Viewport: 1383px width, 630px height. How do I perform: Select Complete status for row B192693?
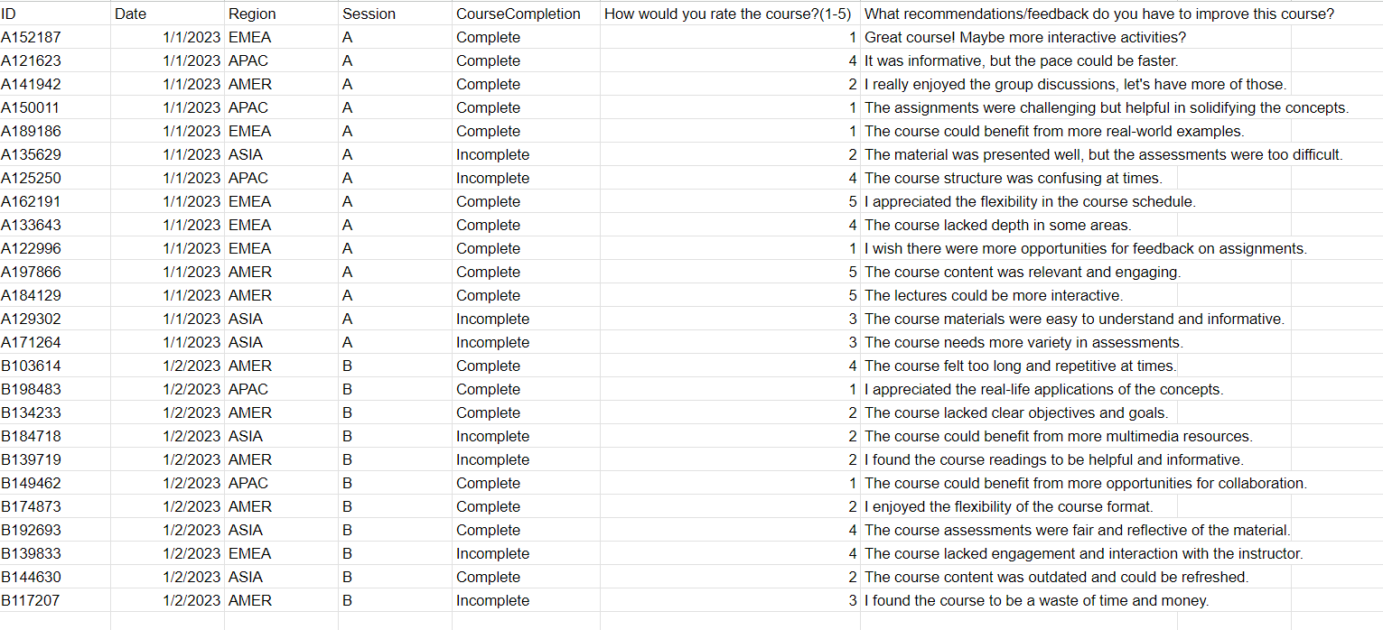point(525,531)
